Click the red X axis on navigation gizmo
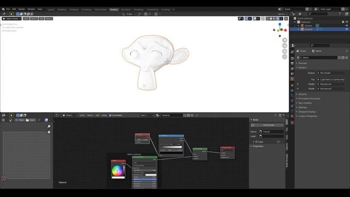This screenshot has width=350, height=197. 285,30
